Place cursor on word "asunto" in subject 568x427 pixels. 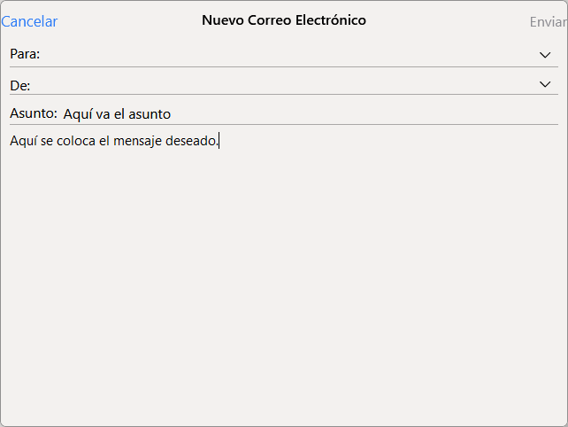[x=150, y=114]
